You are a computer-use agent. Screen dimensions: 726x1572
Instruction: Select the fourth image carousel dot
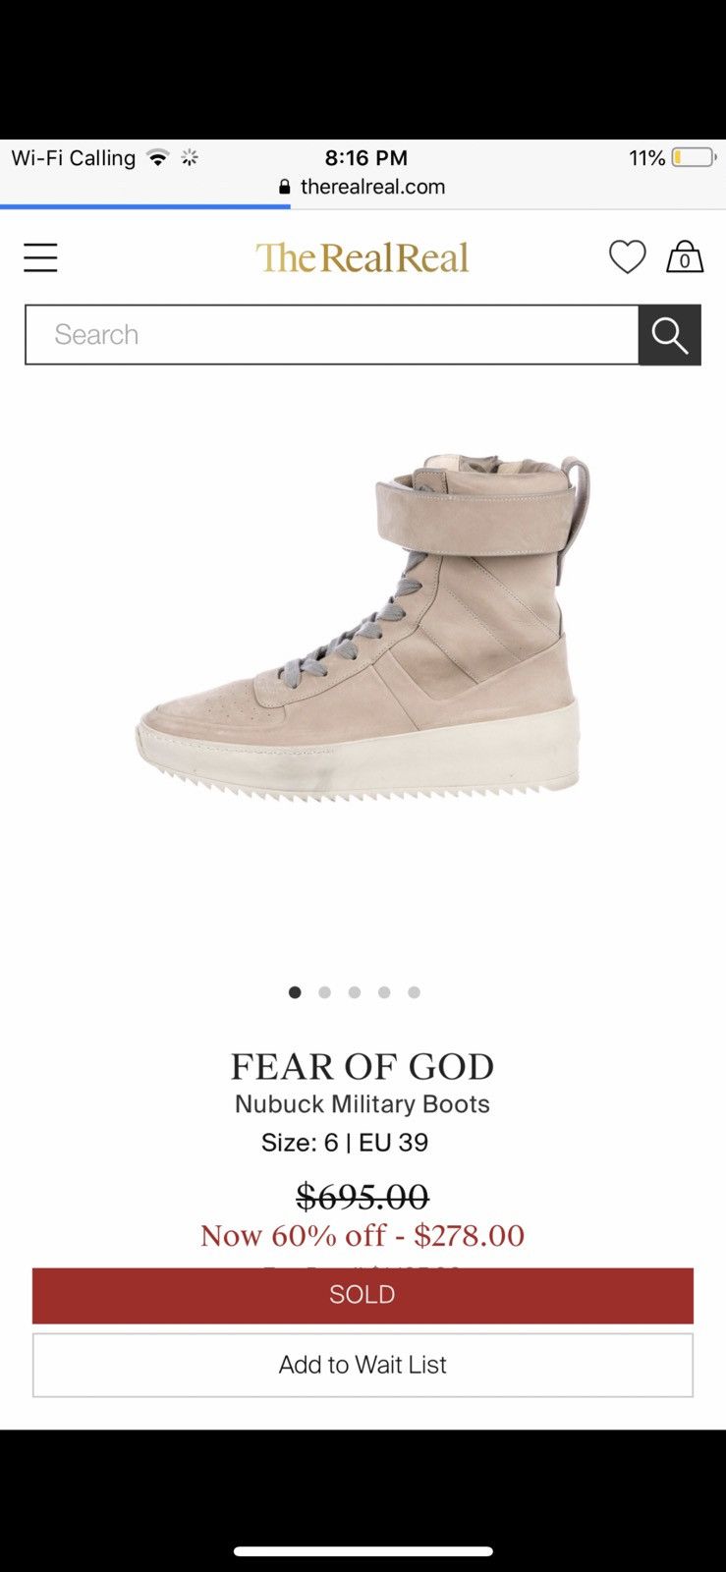click(384, 992)
